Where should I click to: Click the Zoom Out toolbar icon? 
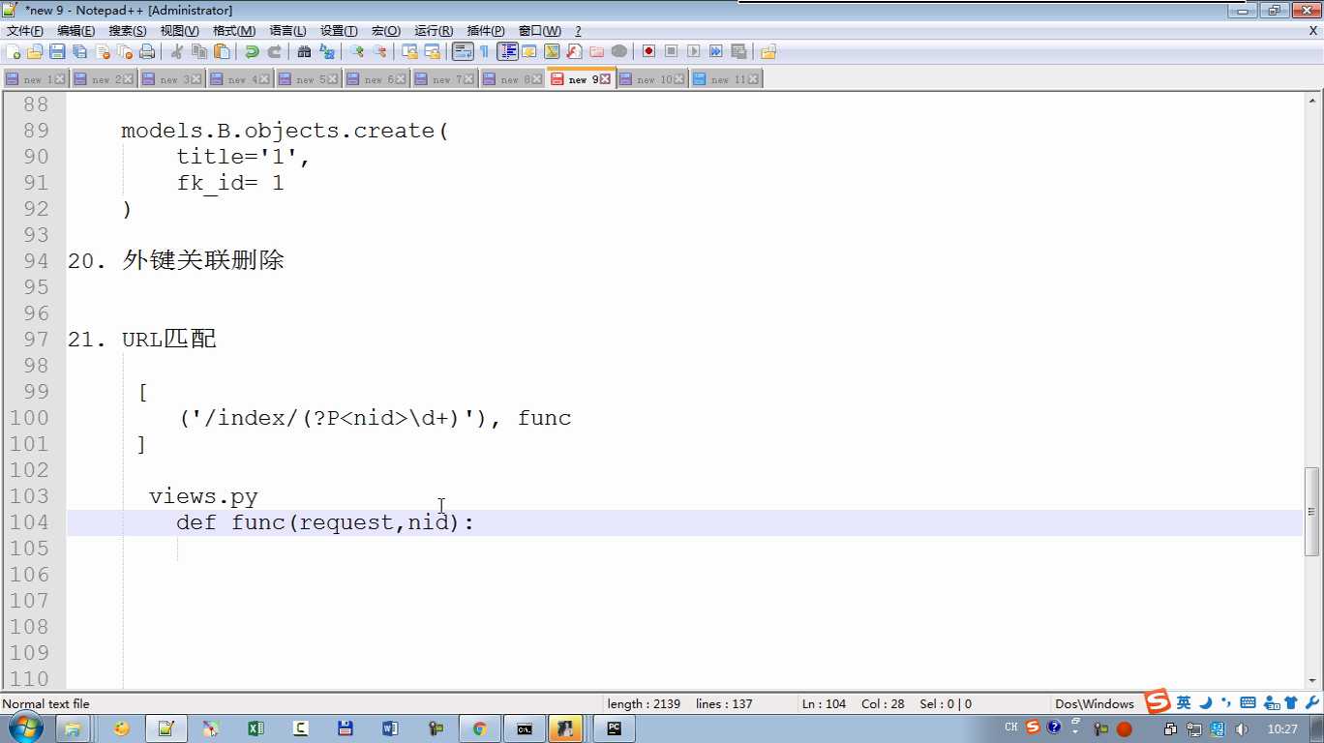379,51
